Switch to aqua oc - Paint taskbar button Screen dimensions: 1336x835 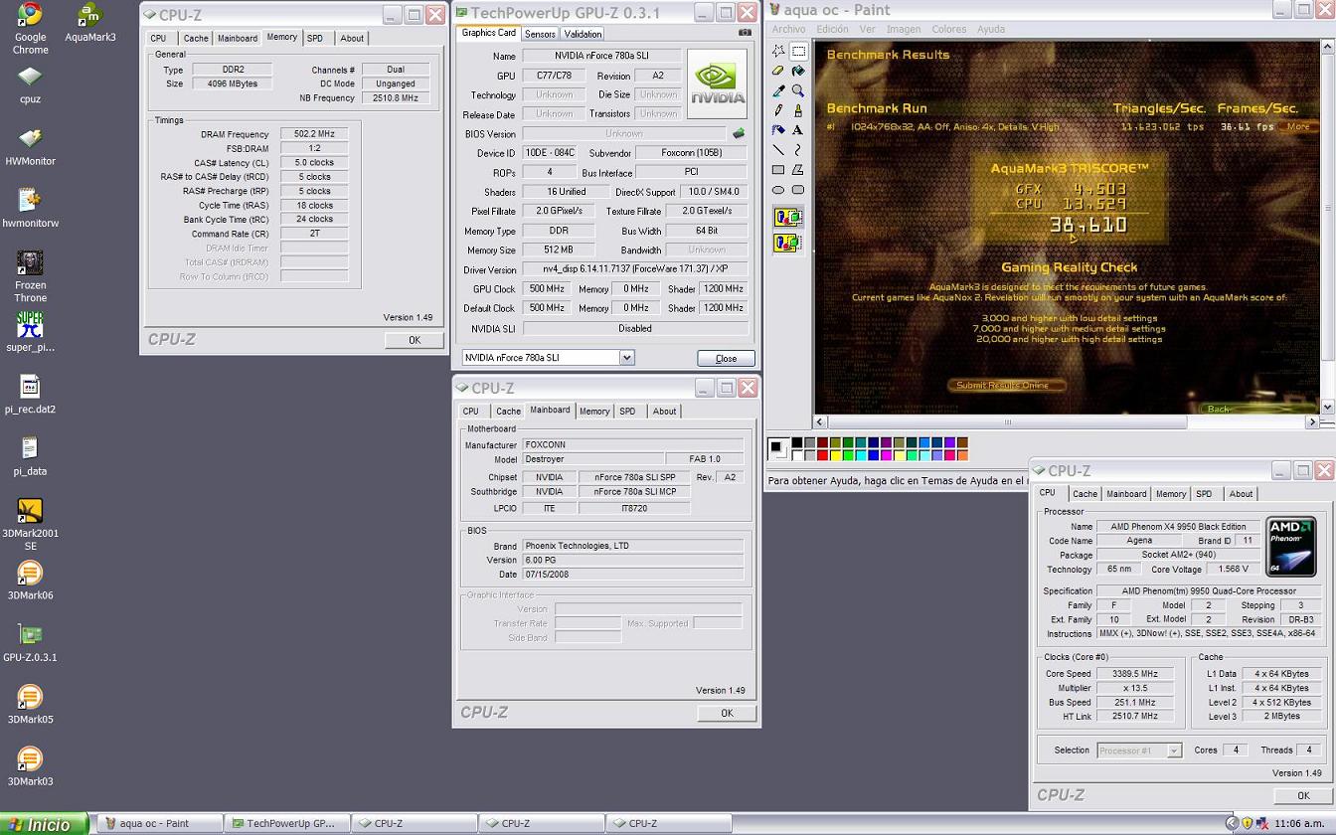click(159, 823)
